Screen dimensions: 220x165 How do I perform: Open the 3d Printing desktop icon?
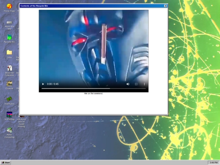coord(9,116)
